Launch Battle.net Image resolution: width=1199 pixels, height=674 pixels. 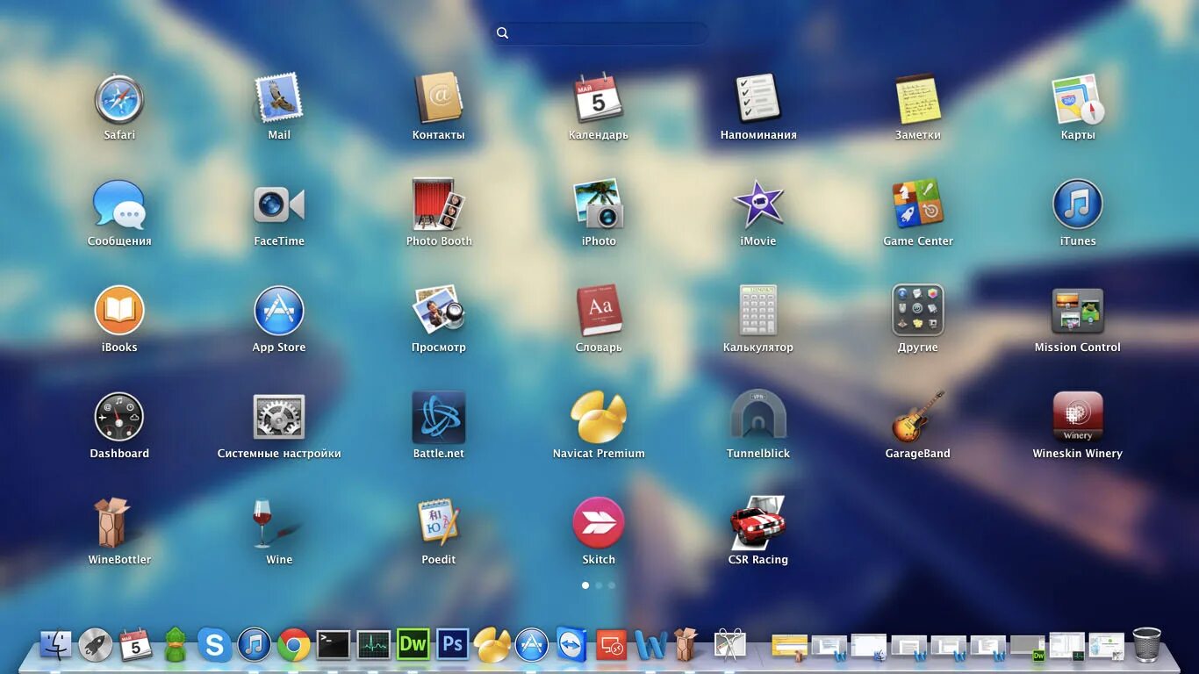point(439,418)
